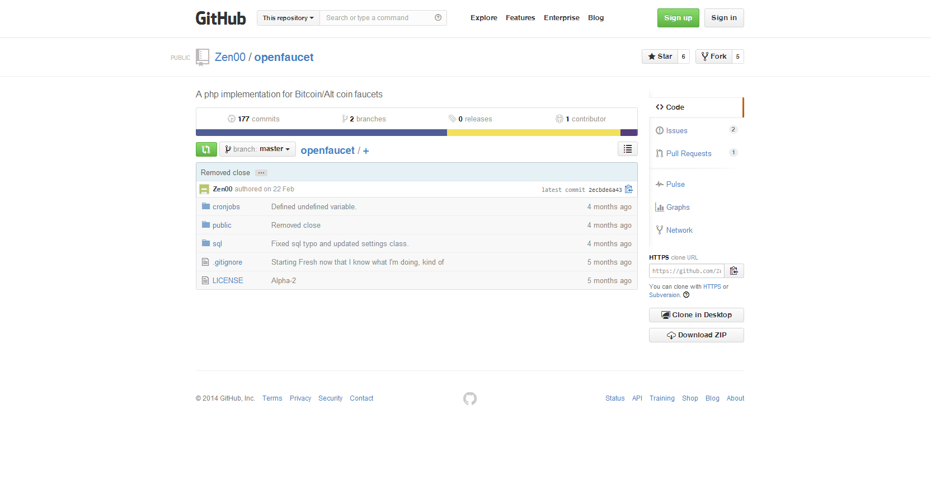Open the Network tab
The height and width of the screenshot is (503, 931).
pyautogui.click(x=696, y=230)
